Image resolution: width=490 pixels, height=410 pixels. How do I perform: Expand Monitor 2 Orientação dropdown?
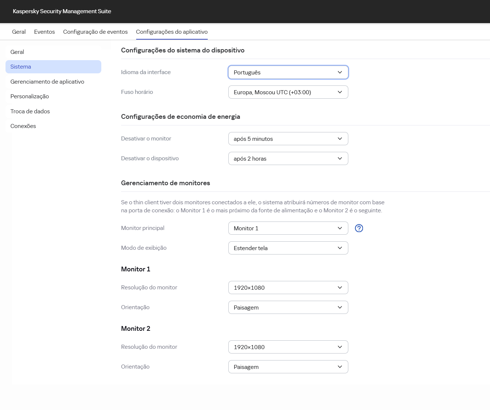point(288,367)
